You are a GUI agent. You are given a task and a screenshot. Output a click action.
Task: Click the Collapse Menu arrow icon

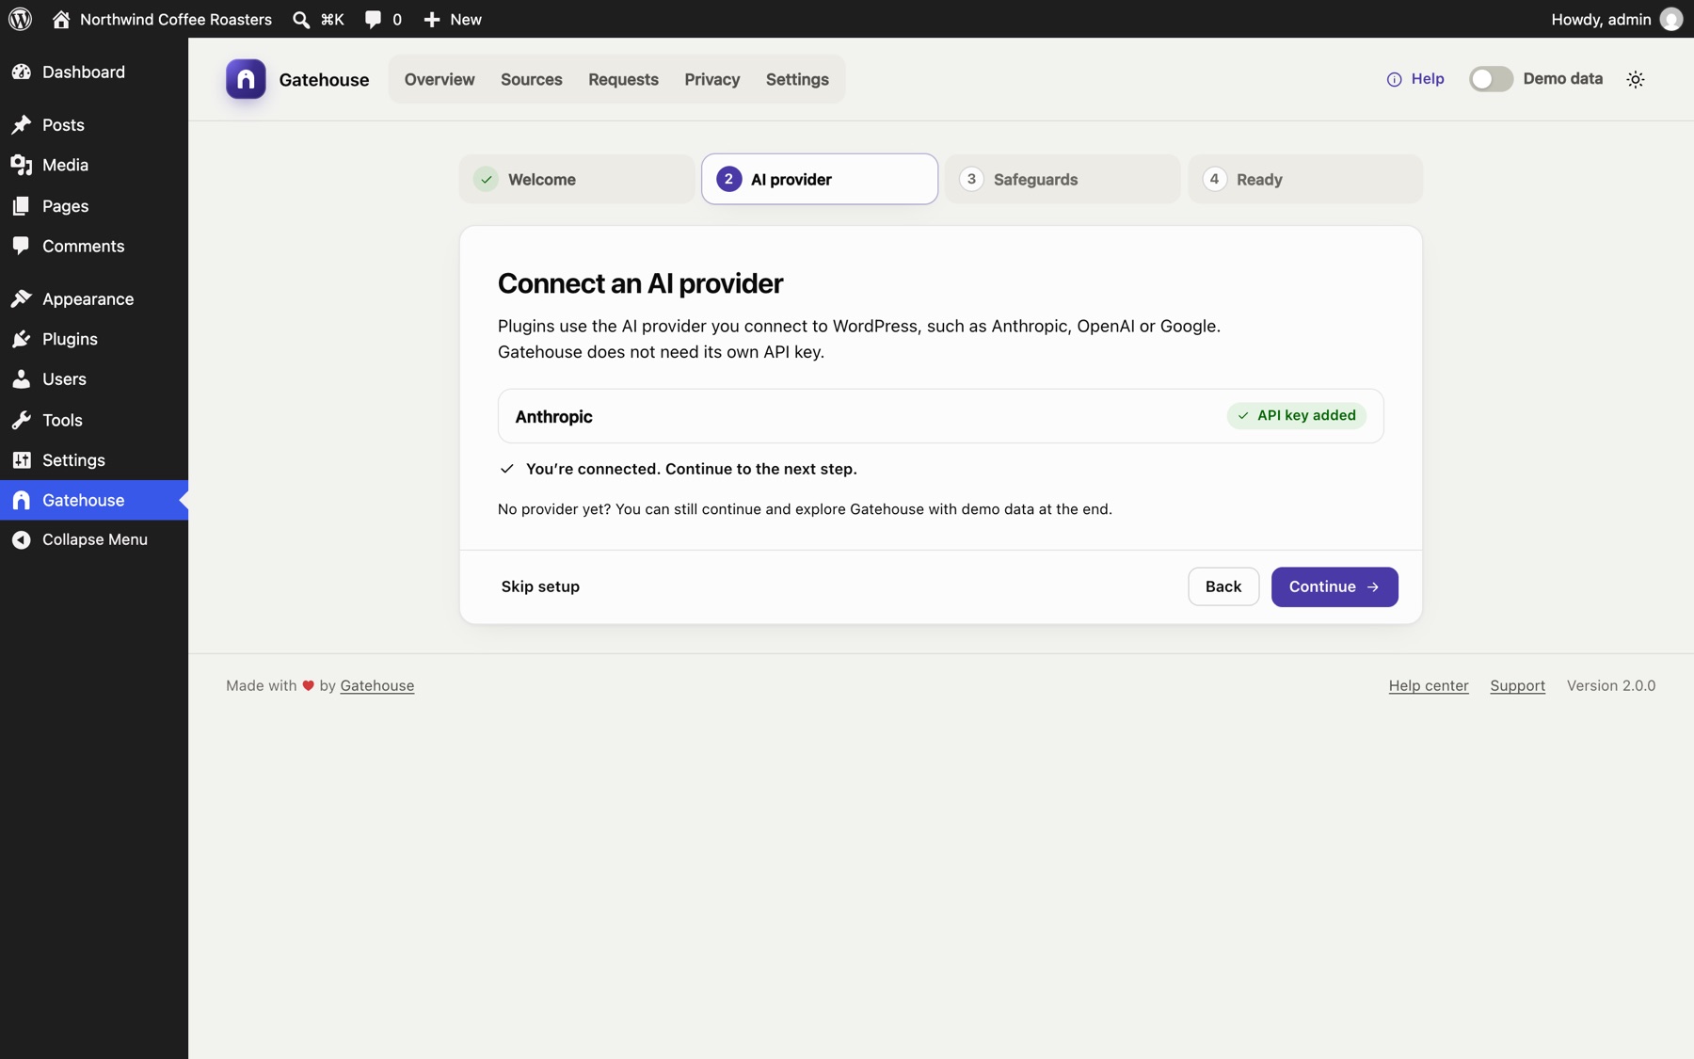click(x=22, y=539)
